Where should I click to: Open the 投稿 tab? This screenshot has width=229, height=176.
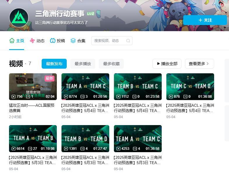click(61, 41)
